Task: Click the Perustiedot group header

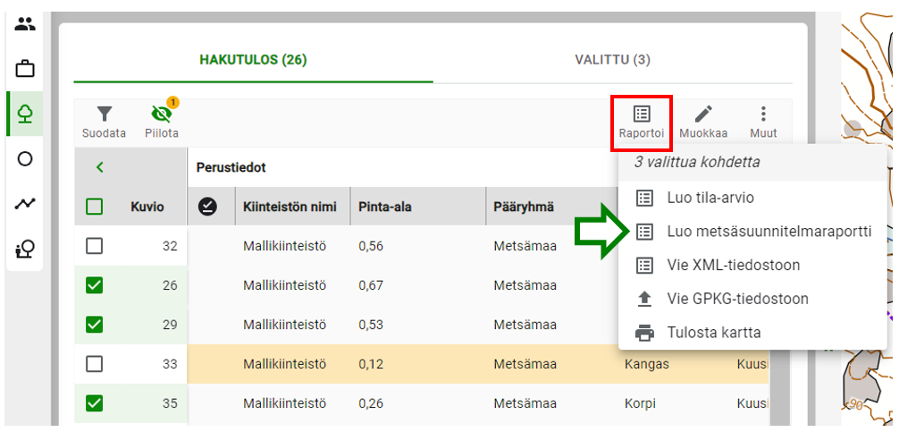Action: [x=231, y=167]
